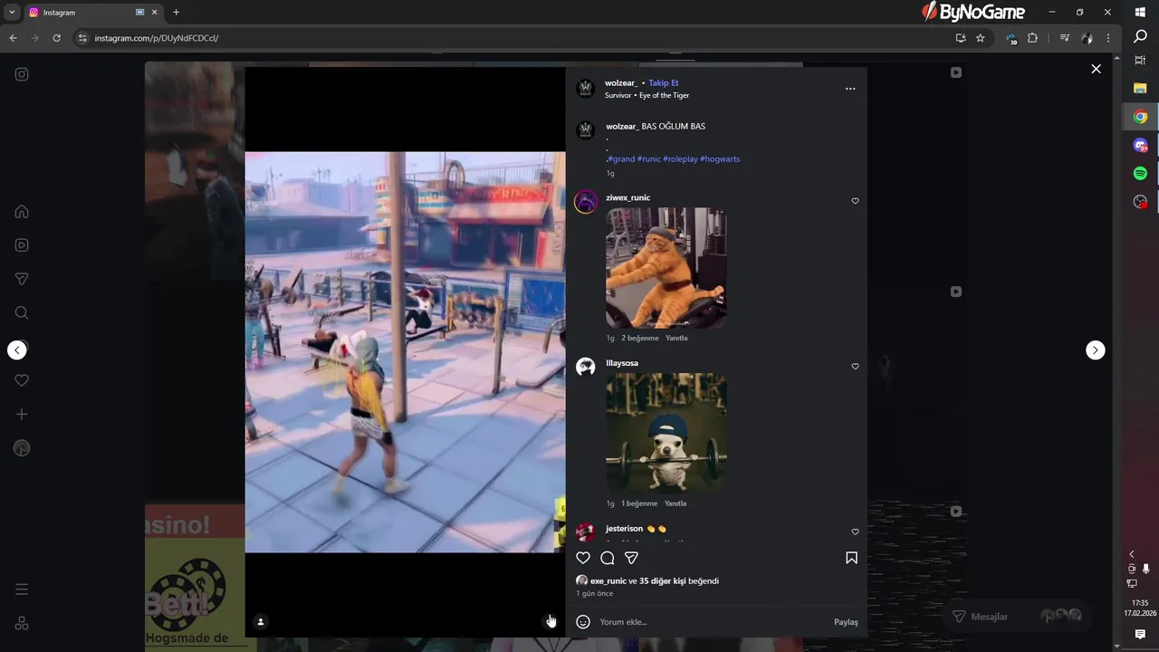Open Also from Meta icon at sidebar bottom
1159x652 pixels.
(x=22, y=623)
